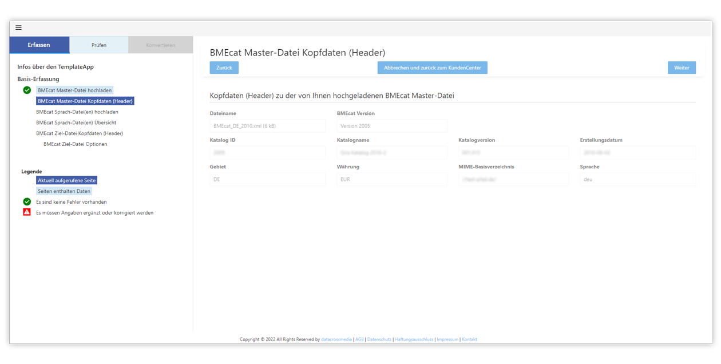The width and height of the screenshot is (721, 364).
Task: Click the Dateiname input field
Action: pos(268,126)
